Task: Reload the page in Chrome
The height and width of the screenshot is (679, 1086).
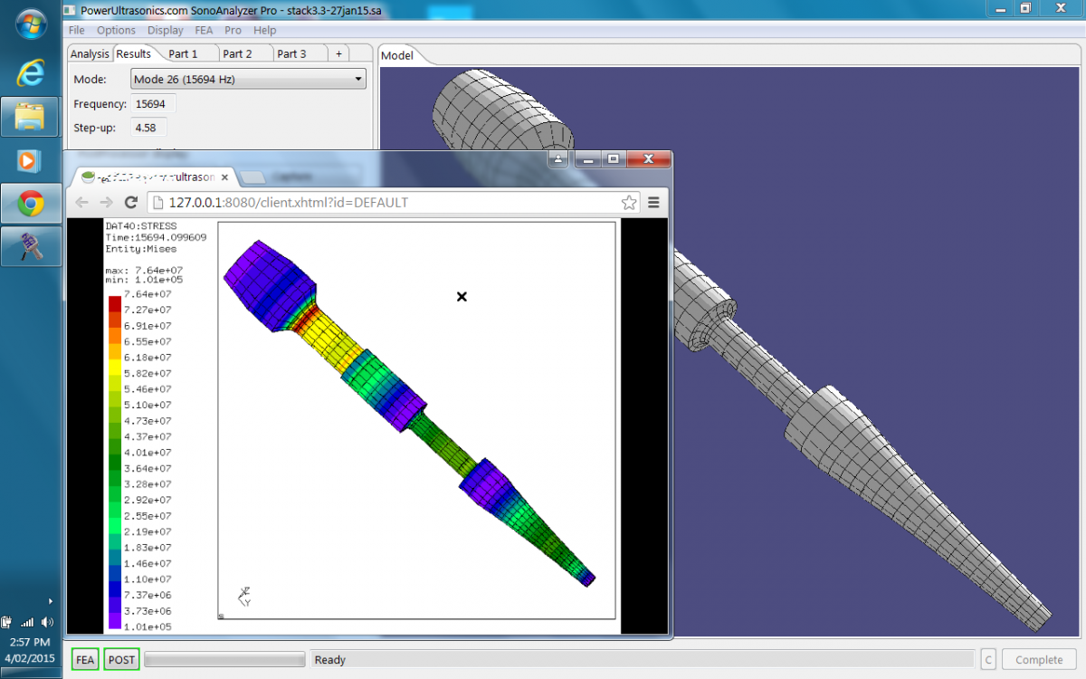Action: (x=131, y=202)
